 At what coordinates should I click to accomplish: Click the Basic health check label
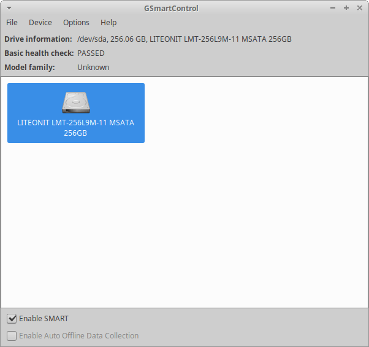[x=39, y=53]
